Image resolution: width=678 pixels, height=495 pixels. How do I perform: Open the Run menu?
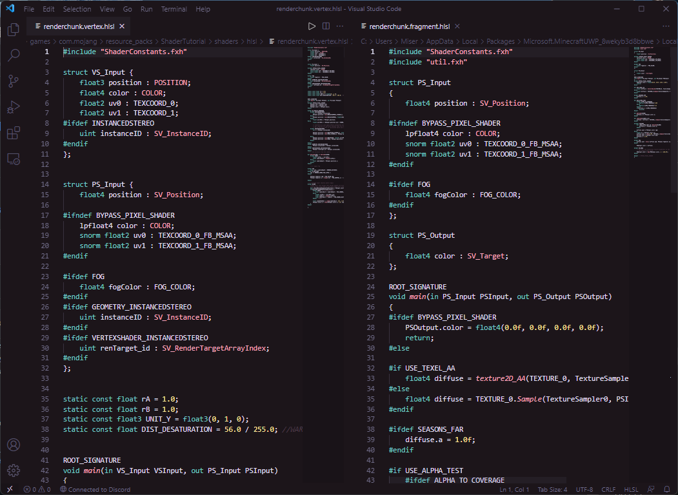tap(146, 9)
